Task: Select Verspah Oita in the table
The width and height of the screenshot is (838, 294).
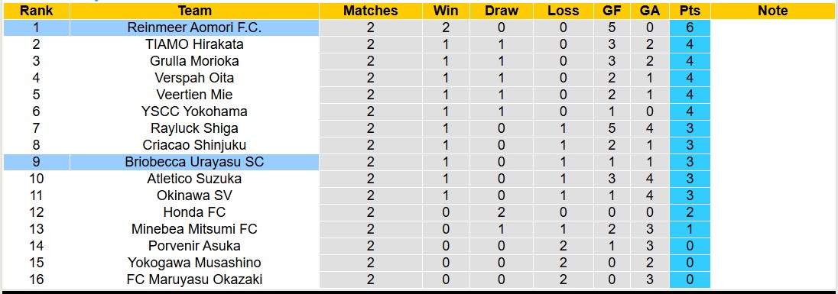Action: (194, 78)
